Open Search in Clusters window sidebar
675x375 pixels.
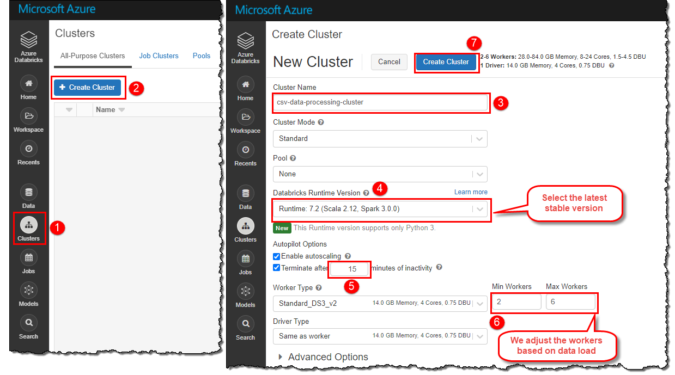(x=28, y=327)
